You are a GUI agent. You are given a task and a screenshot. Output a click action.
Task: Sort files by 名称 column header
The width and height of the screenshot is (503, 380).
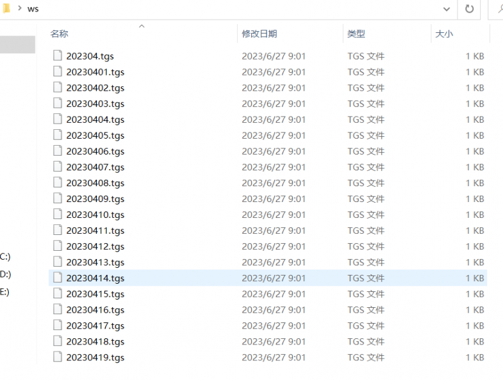(59, 34)
